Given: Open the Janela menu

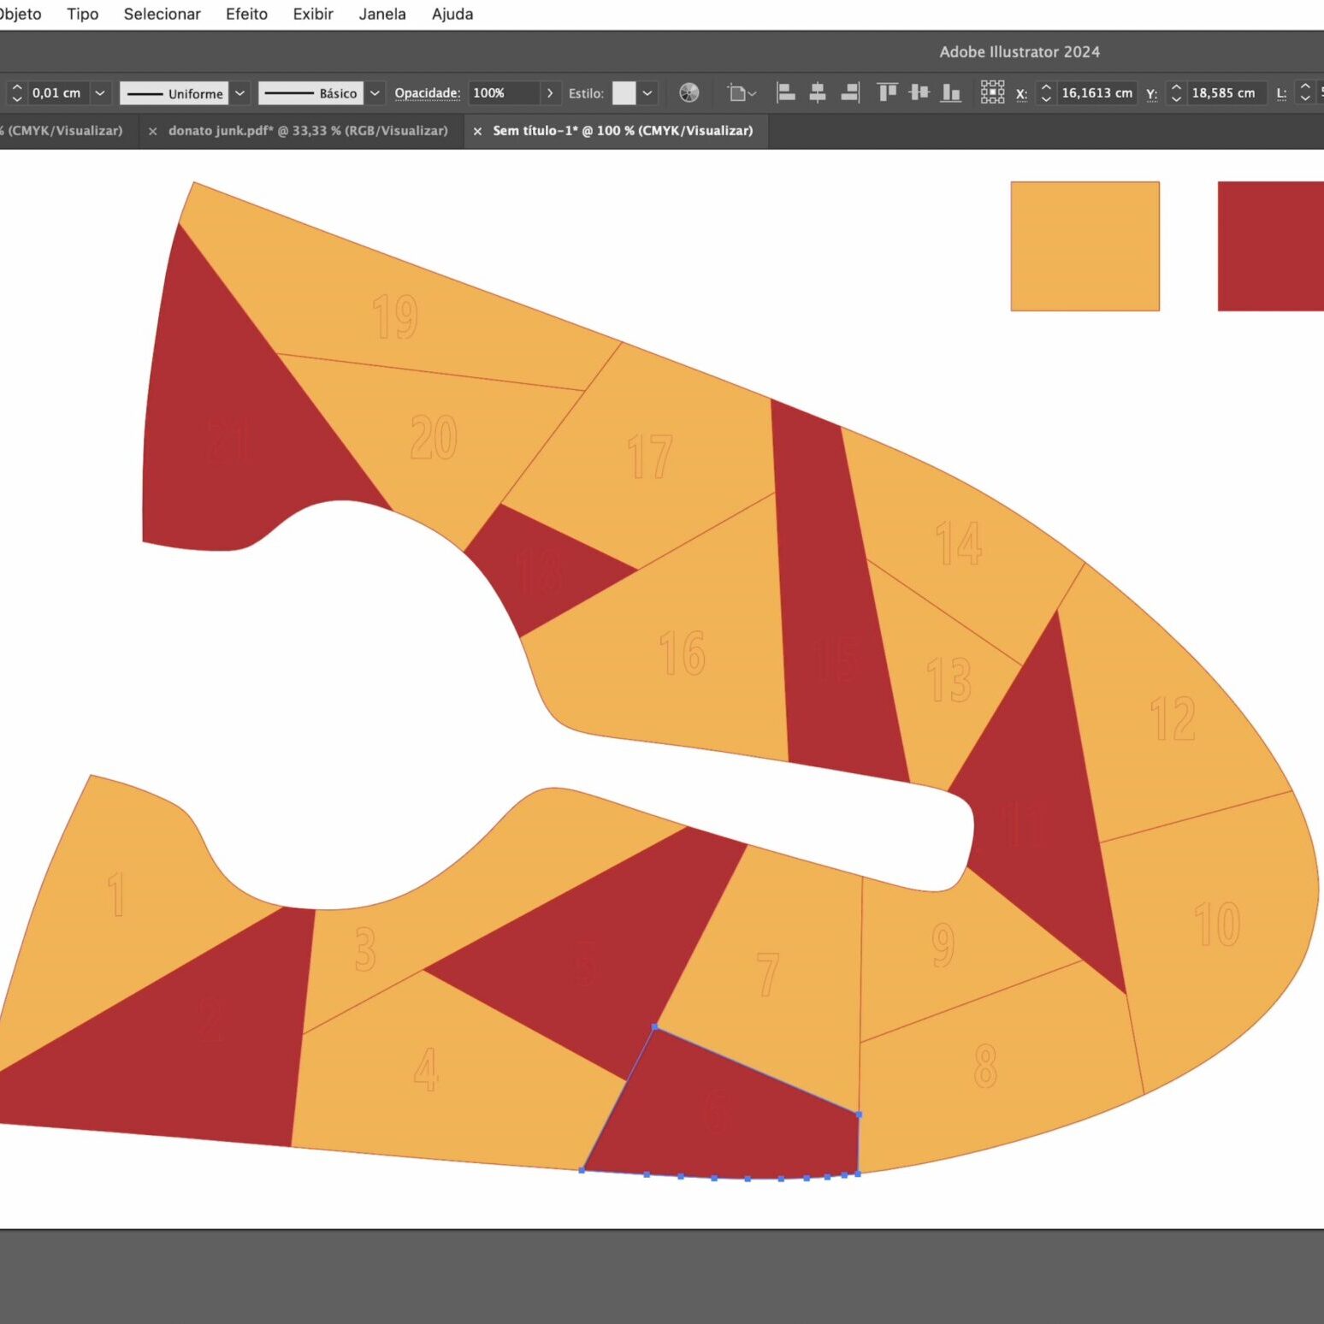Looking at the screenshot, I should 381,15.
